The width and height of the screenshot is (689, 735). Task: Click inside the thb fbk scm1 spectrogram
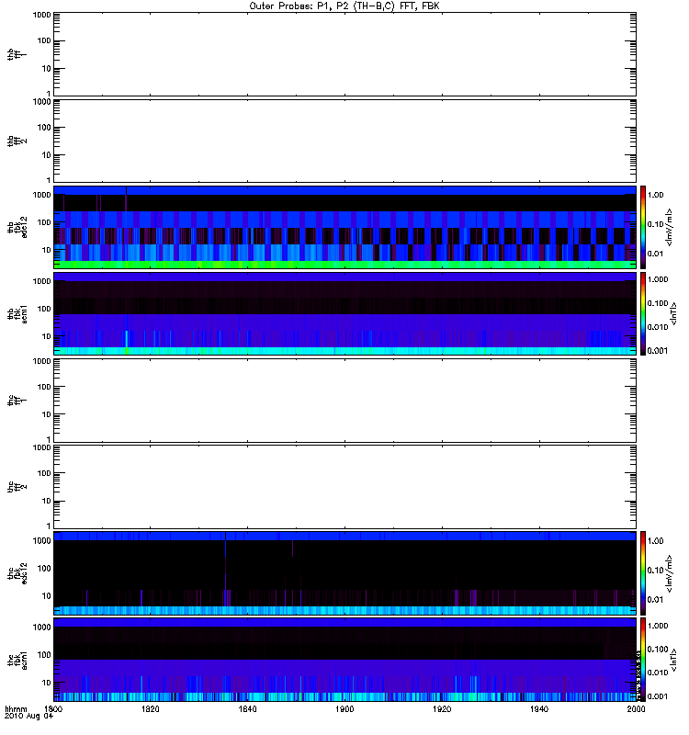click(345, 313)
